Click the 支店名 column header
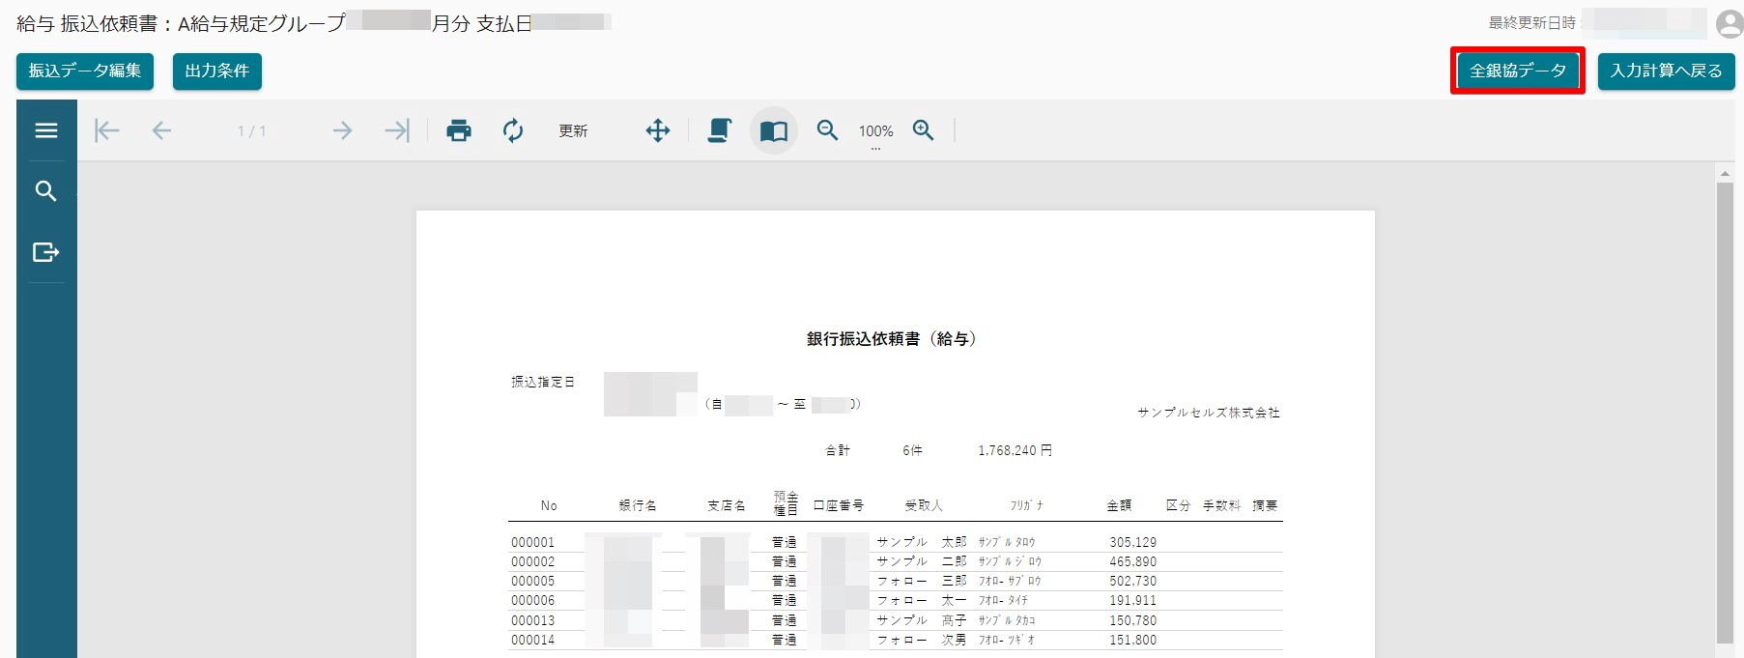1744x658 pixels. (x=727, y=505)
